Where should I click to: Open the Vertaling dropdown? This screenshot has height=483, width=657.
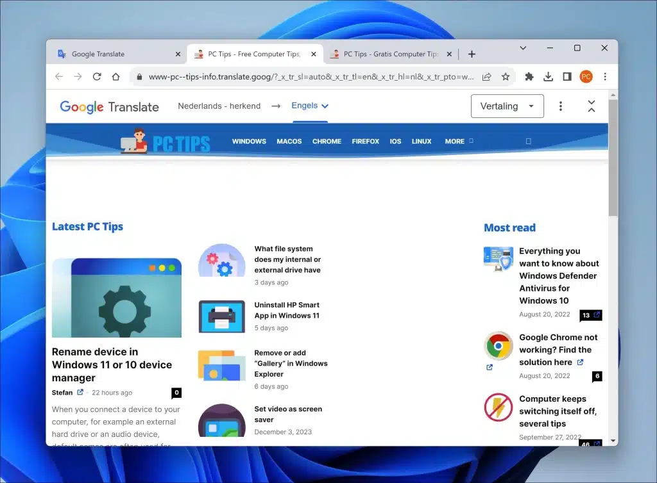[x=507, y=106]
